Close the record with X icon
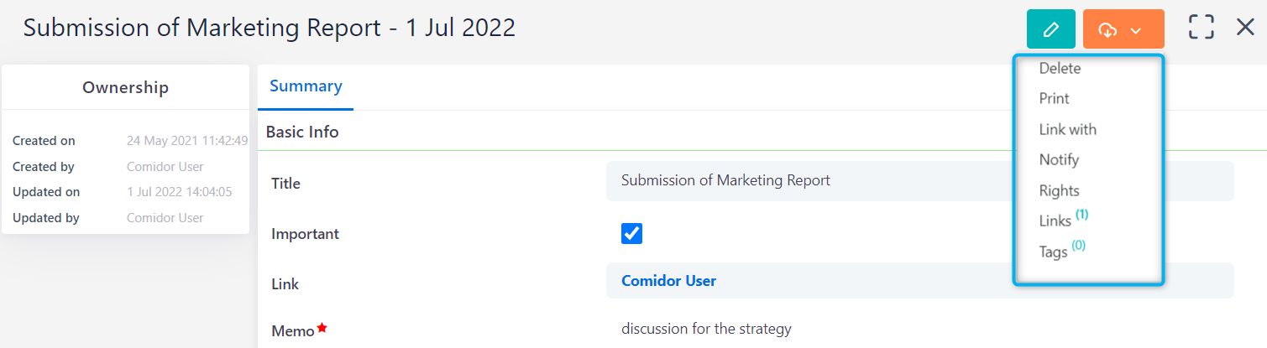 (x=1245, y=28)
